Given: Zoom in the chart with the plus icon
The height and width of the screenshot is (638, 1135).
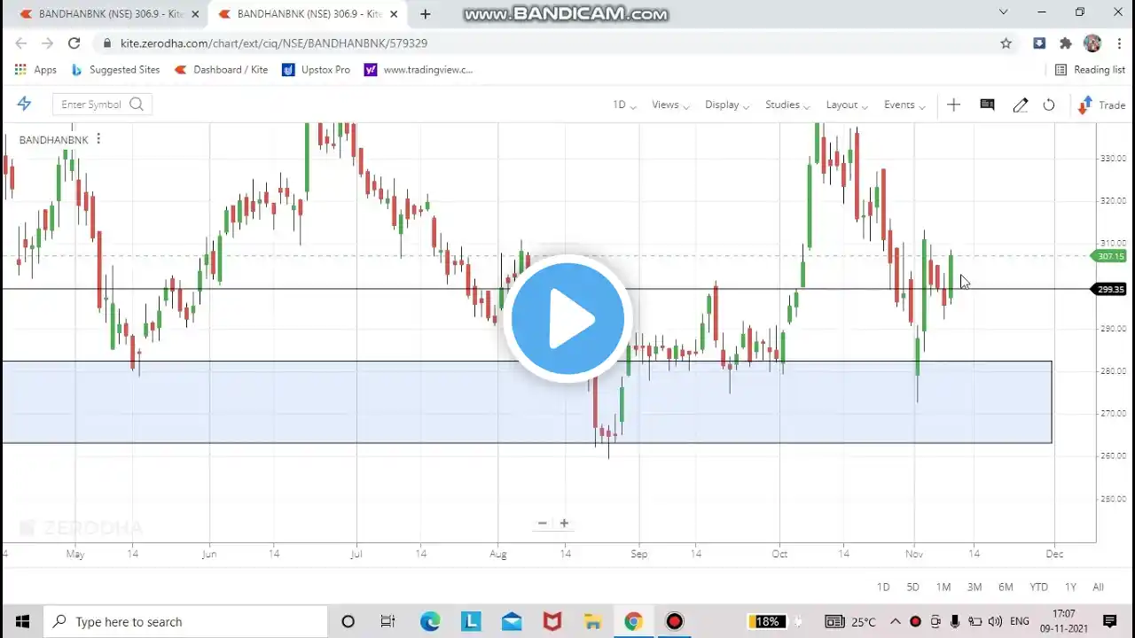Looking at the screenshot, I should 564,523.
